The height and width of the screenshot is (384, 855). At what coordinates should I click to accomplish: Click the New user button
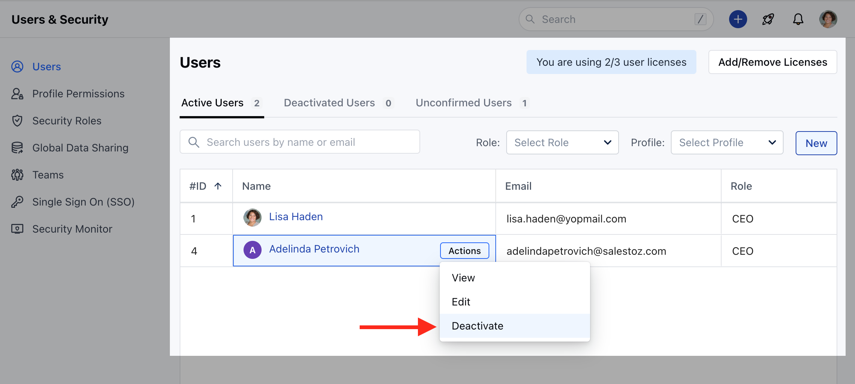click(x=816, y=143)
